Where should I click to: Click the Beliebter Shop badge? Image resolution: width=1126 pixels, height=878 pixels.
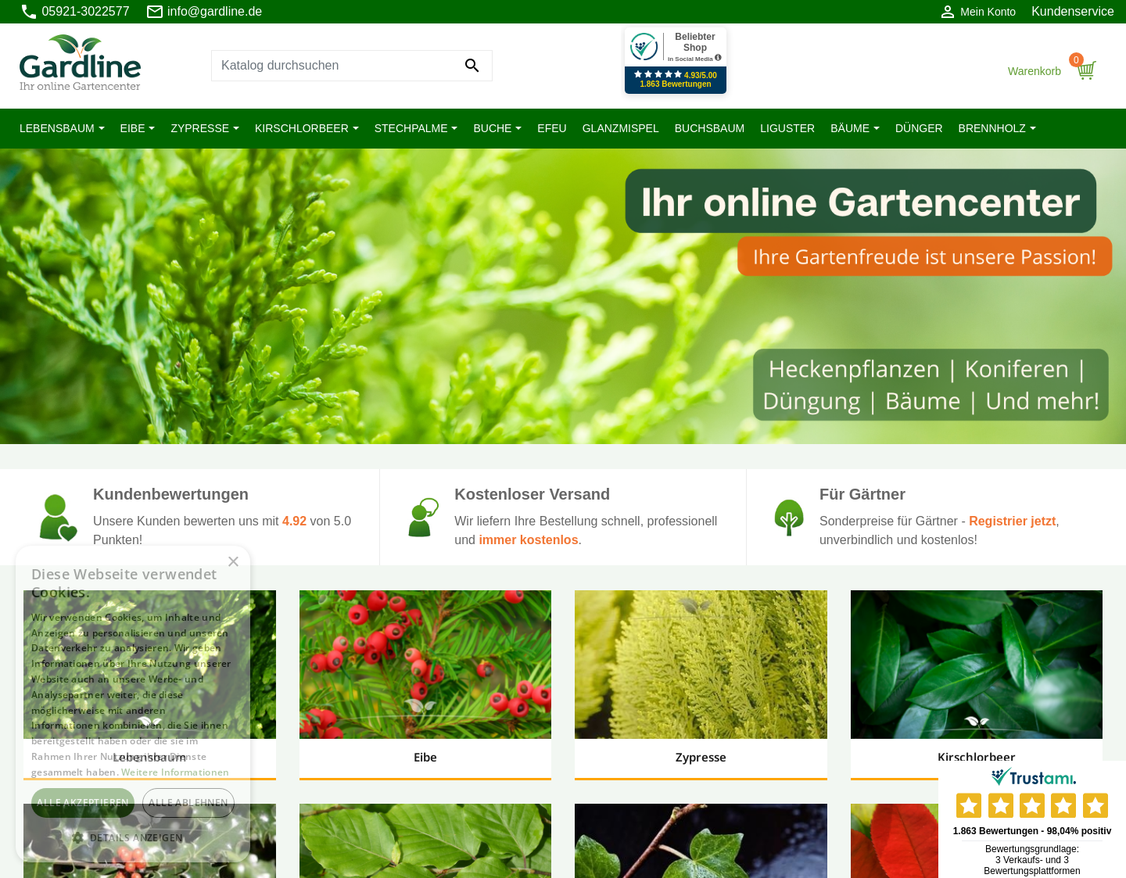tap(676, 61)
